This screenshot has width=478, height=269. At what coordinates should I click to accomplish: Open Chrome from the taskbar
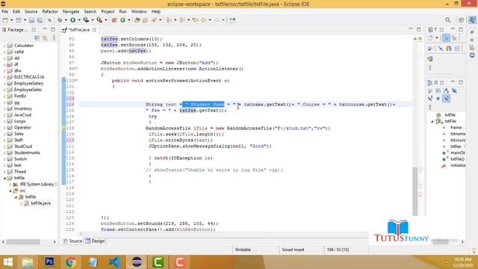[x=70, y=262]
